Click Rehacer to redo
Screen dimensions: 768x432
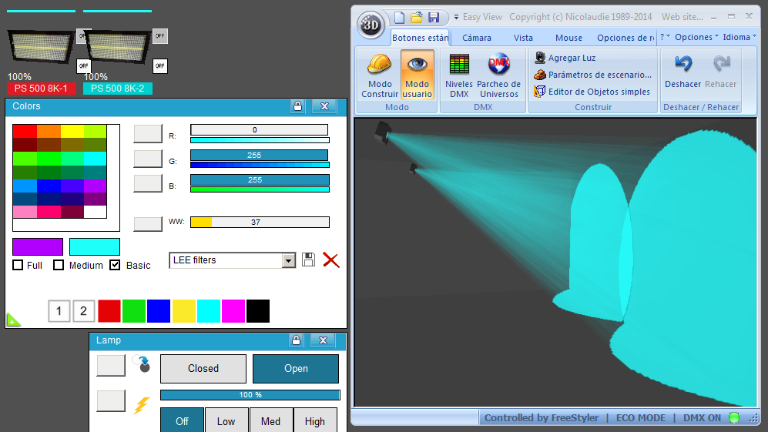point(720,72)
